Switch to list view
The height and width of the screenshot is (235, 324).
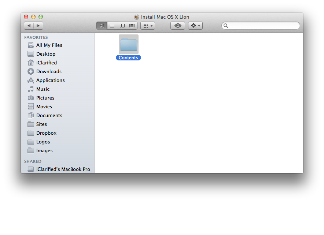click(112, 26)
